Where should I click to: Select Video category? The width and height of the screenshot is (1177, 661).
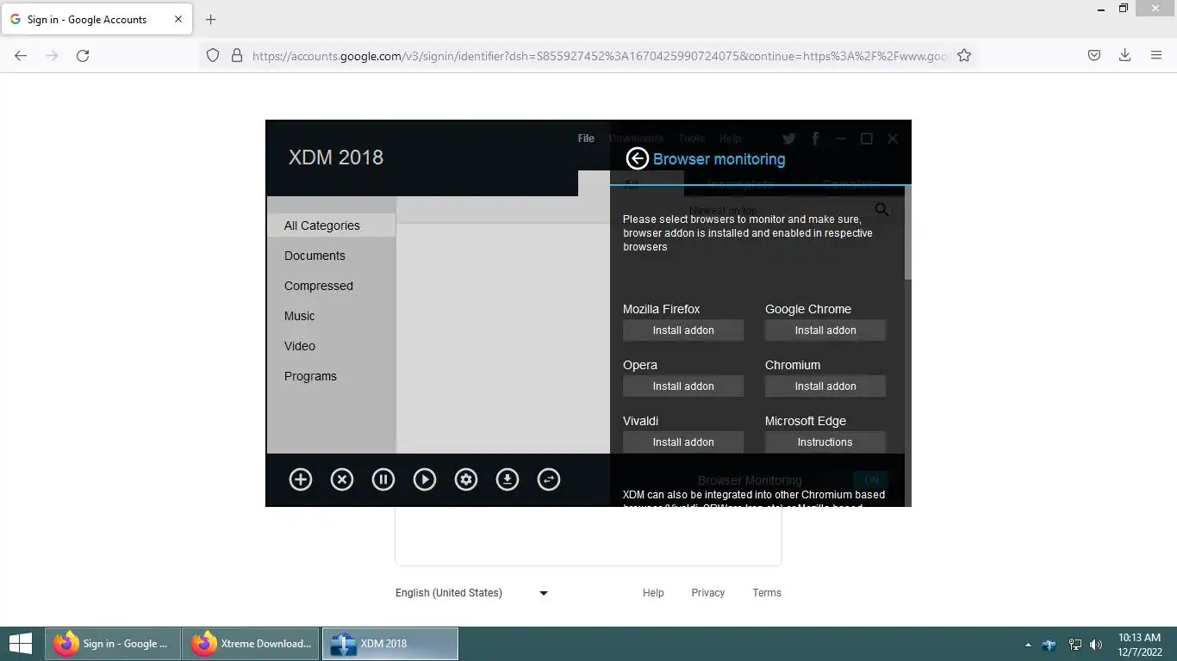(331, 346)
